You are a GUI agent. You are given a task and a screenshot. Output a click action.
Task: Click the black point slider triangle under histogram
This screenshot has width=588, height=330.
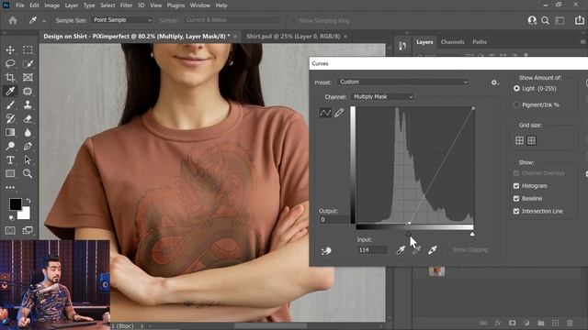[408, 234]
